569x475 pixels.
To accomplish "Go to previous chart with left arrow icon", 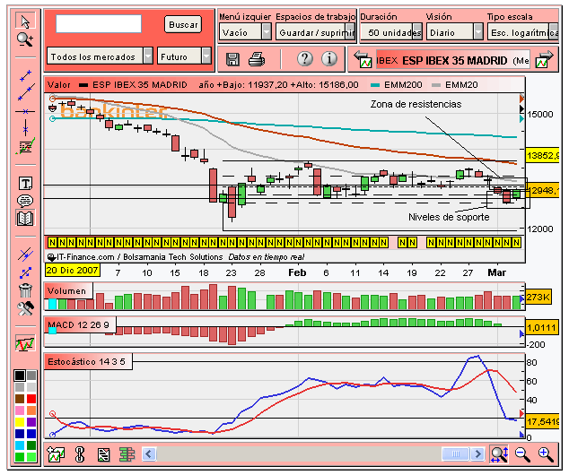I will tap(363, 59).
